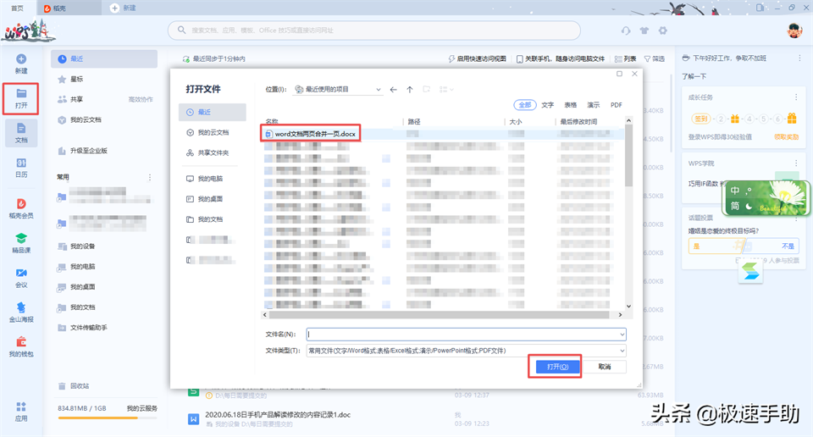813x437 pixels.
Task: Click the settings gear icon beside search bar
Action: point(663,30)
